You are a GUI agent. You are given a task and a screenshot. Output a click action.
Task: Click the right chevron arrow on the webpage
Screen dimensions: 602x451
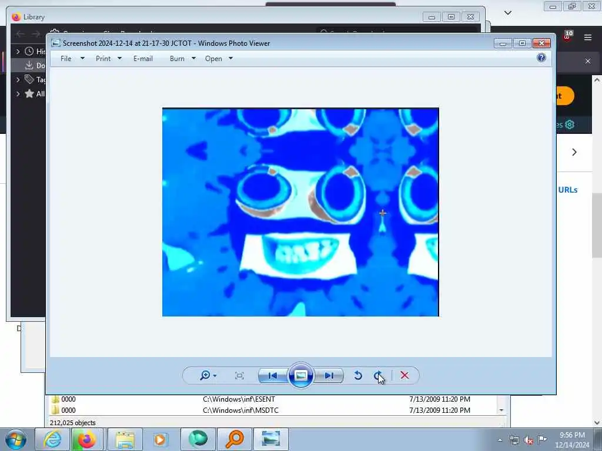click(574, 152)
